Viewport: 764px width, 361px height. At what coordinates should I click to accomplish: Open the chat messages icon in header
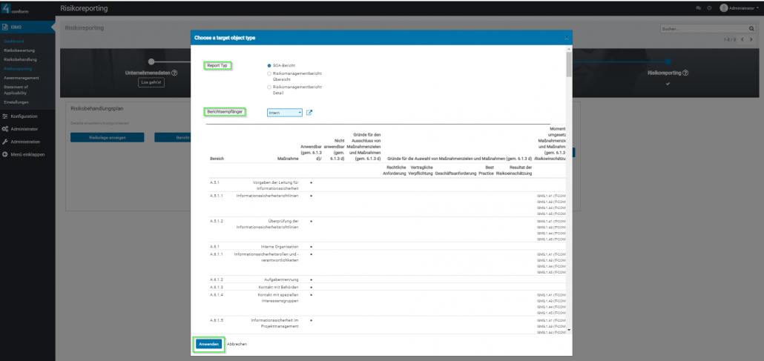[x=698, y=7]
